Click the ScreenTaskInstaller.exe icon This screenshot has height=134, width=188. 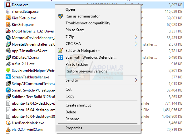(8, 77)
